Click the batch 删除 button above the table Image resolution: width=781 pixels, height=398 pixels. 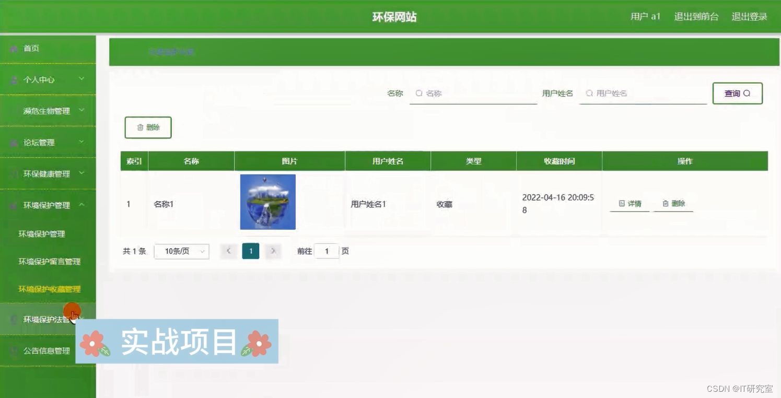148,127
